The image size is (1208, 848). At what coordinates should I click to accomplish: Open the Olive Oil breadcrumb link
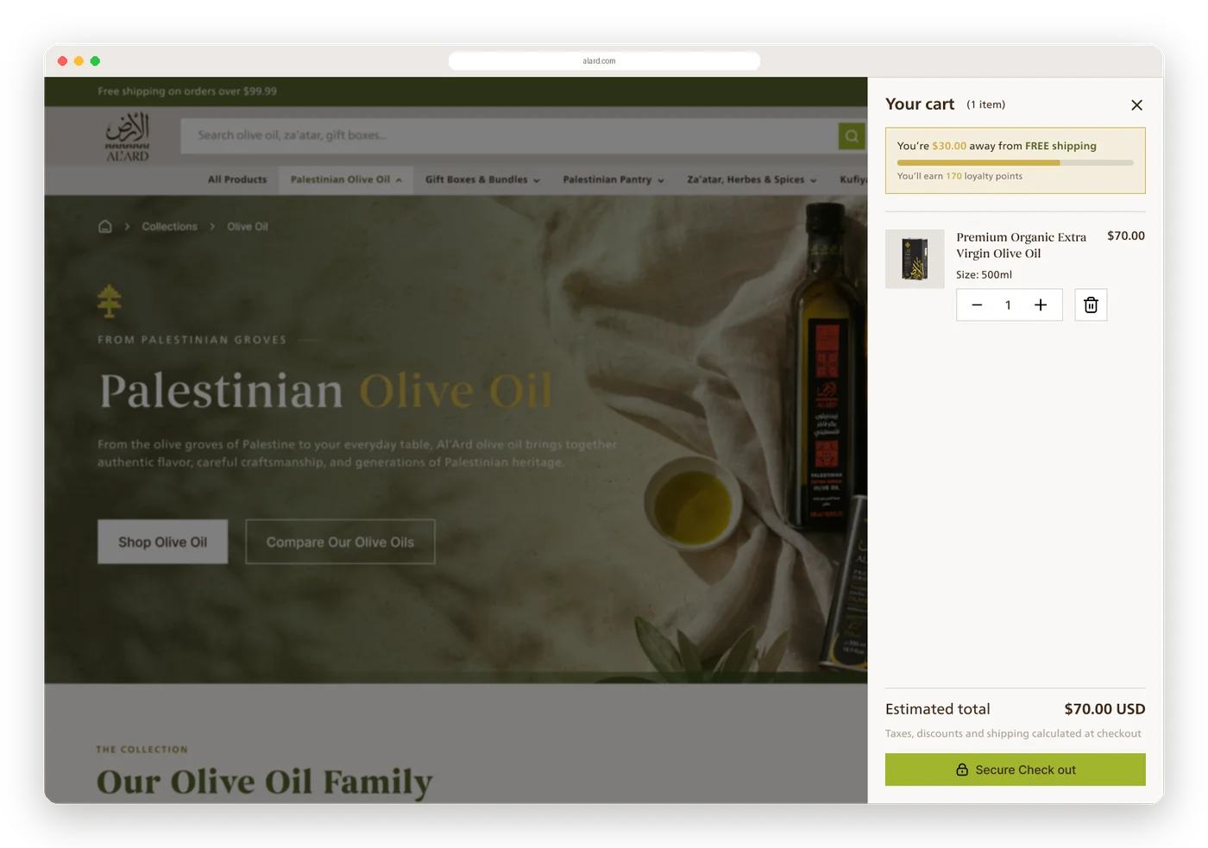(248, 227)
